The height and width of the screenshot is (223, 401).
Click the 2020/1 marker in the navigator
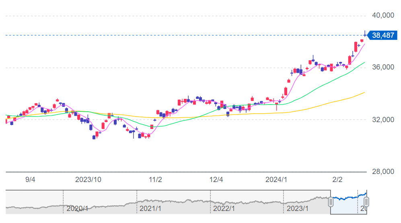click(x=77, y=209)
